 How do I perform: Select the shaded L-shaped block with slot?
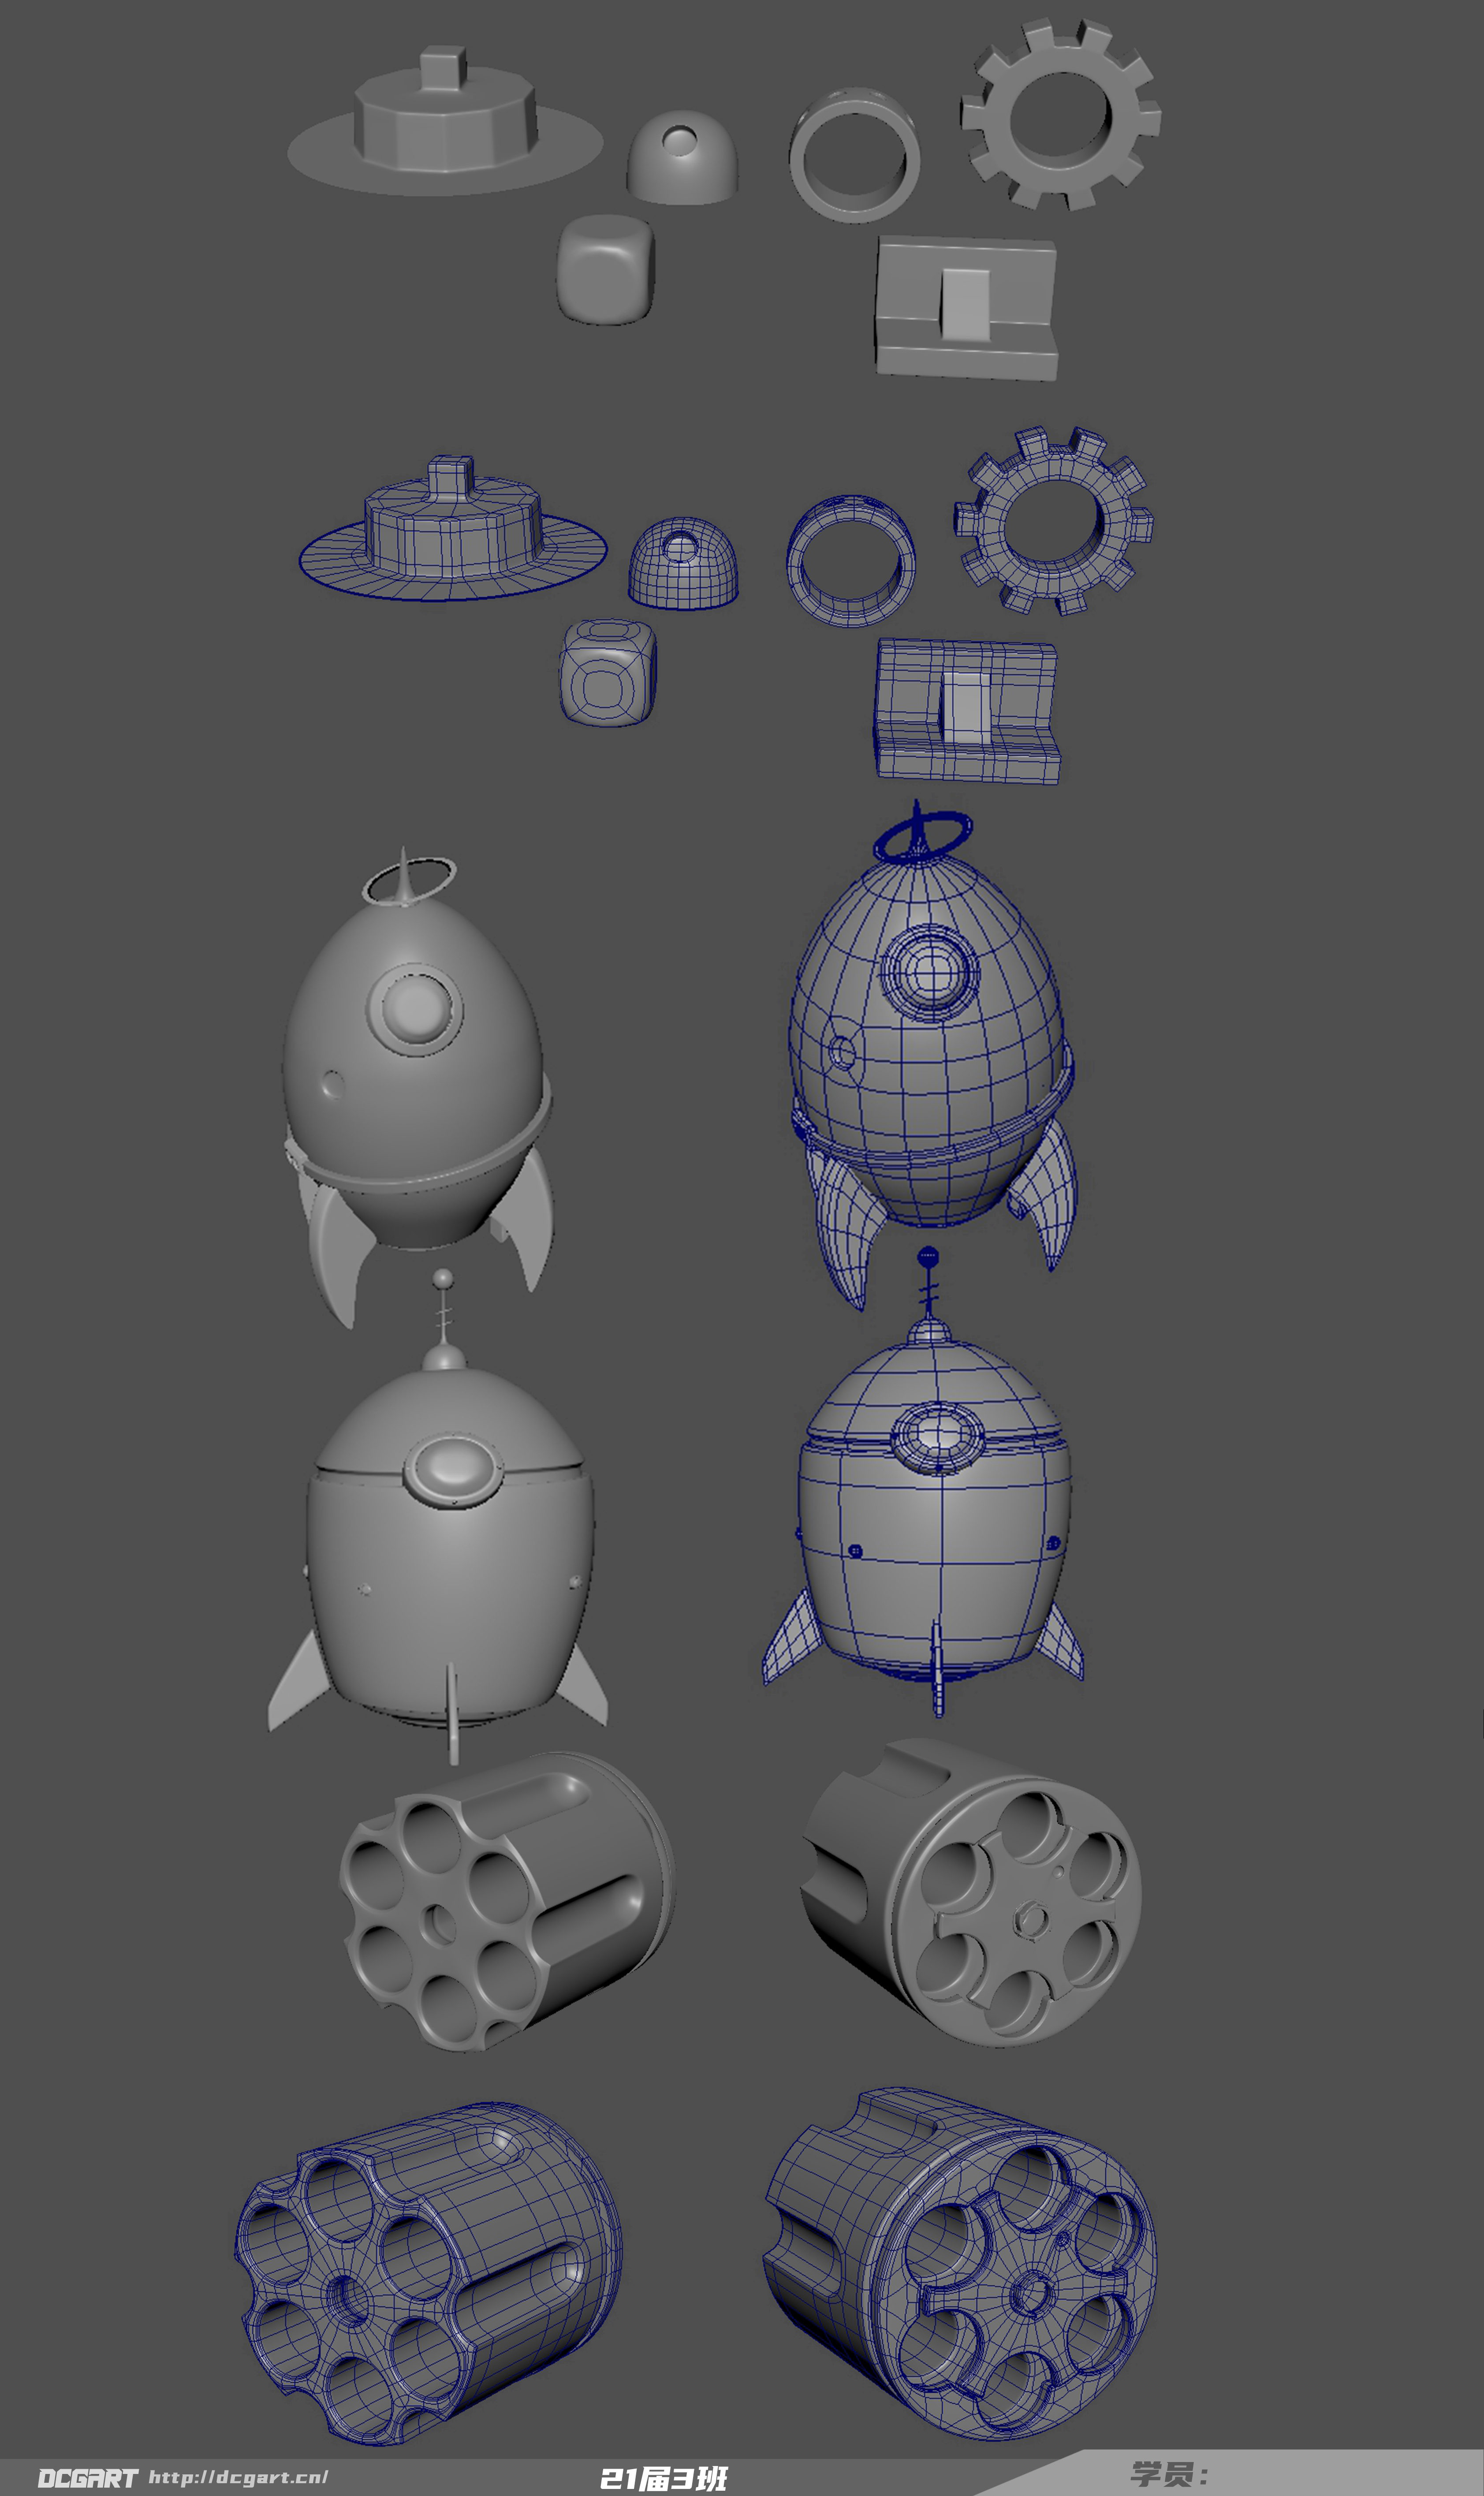pyautogui.click(x=966, y=308)
